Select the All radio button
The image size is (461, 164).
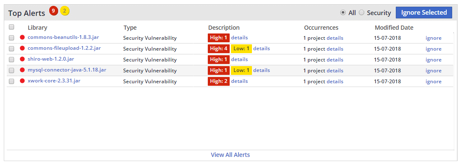(x=343, y=13)
